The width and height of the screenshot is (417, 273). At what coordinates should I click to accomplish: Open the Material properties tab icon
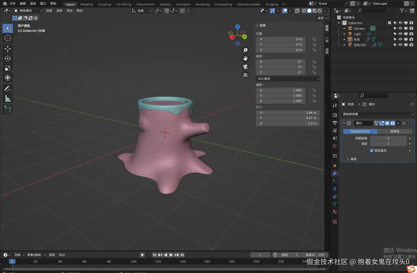[335, 212]
